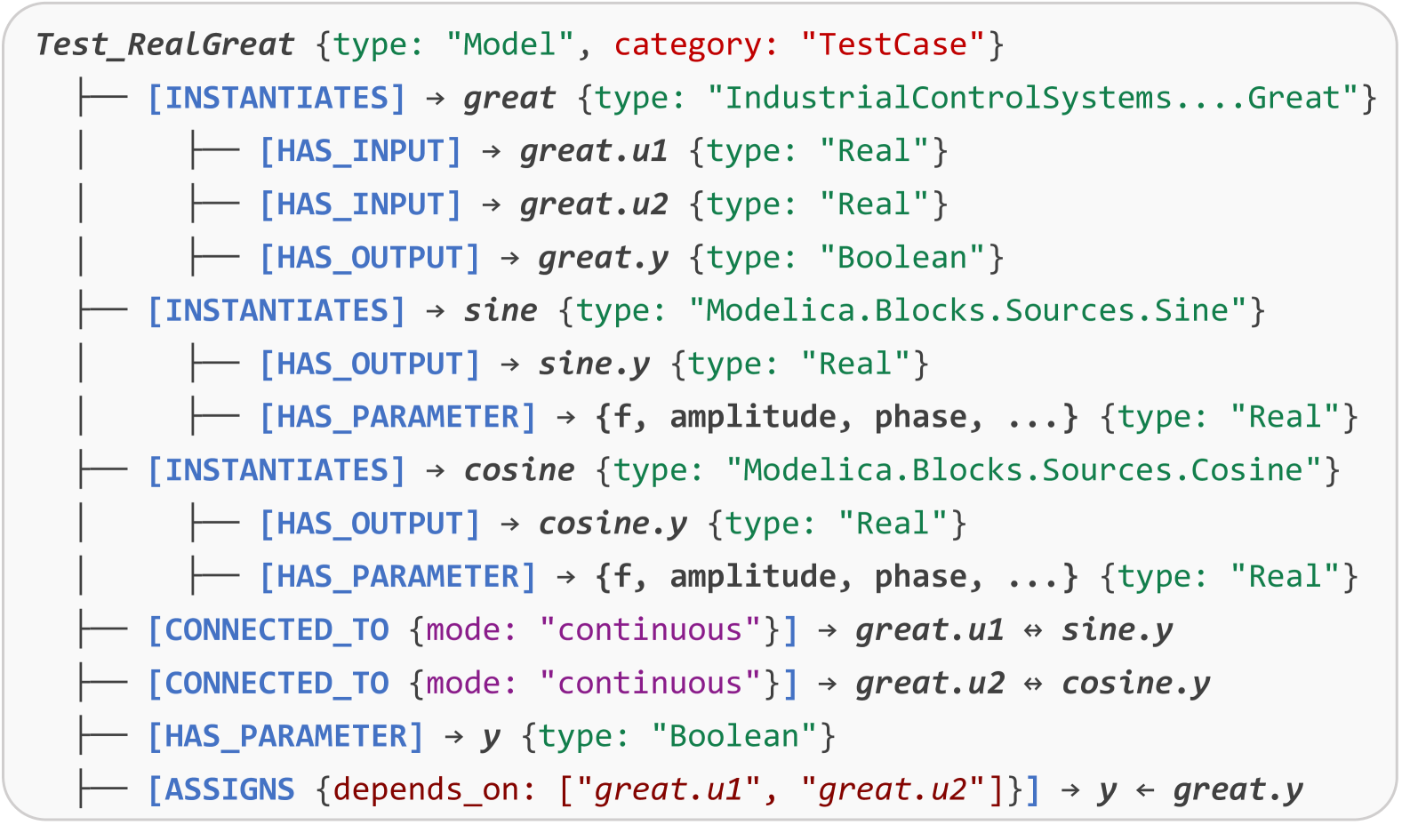Click the INSTANTIATES label before "sine"
The width and height of the screenshot is (1402, 825).
point(276,310)
